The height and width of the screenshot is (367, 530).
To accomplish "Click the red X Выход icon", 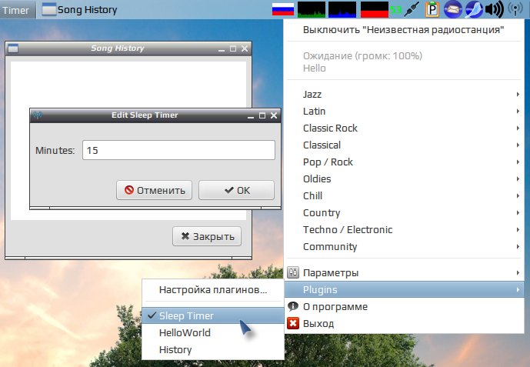I will (293, 323).
